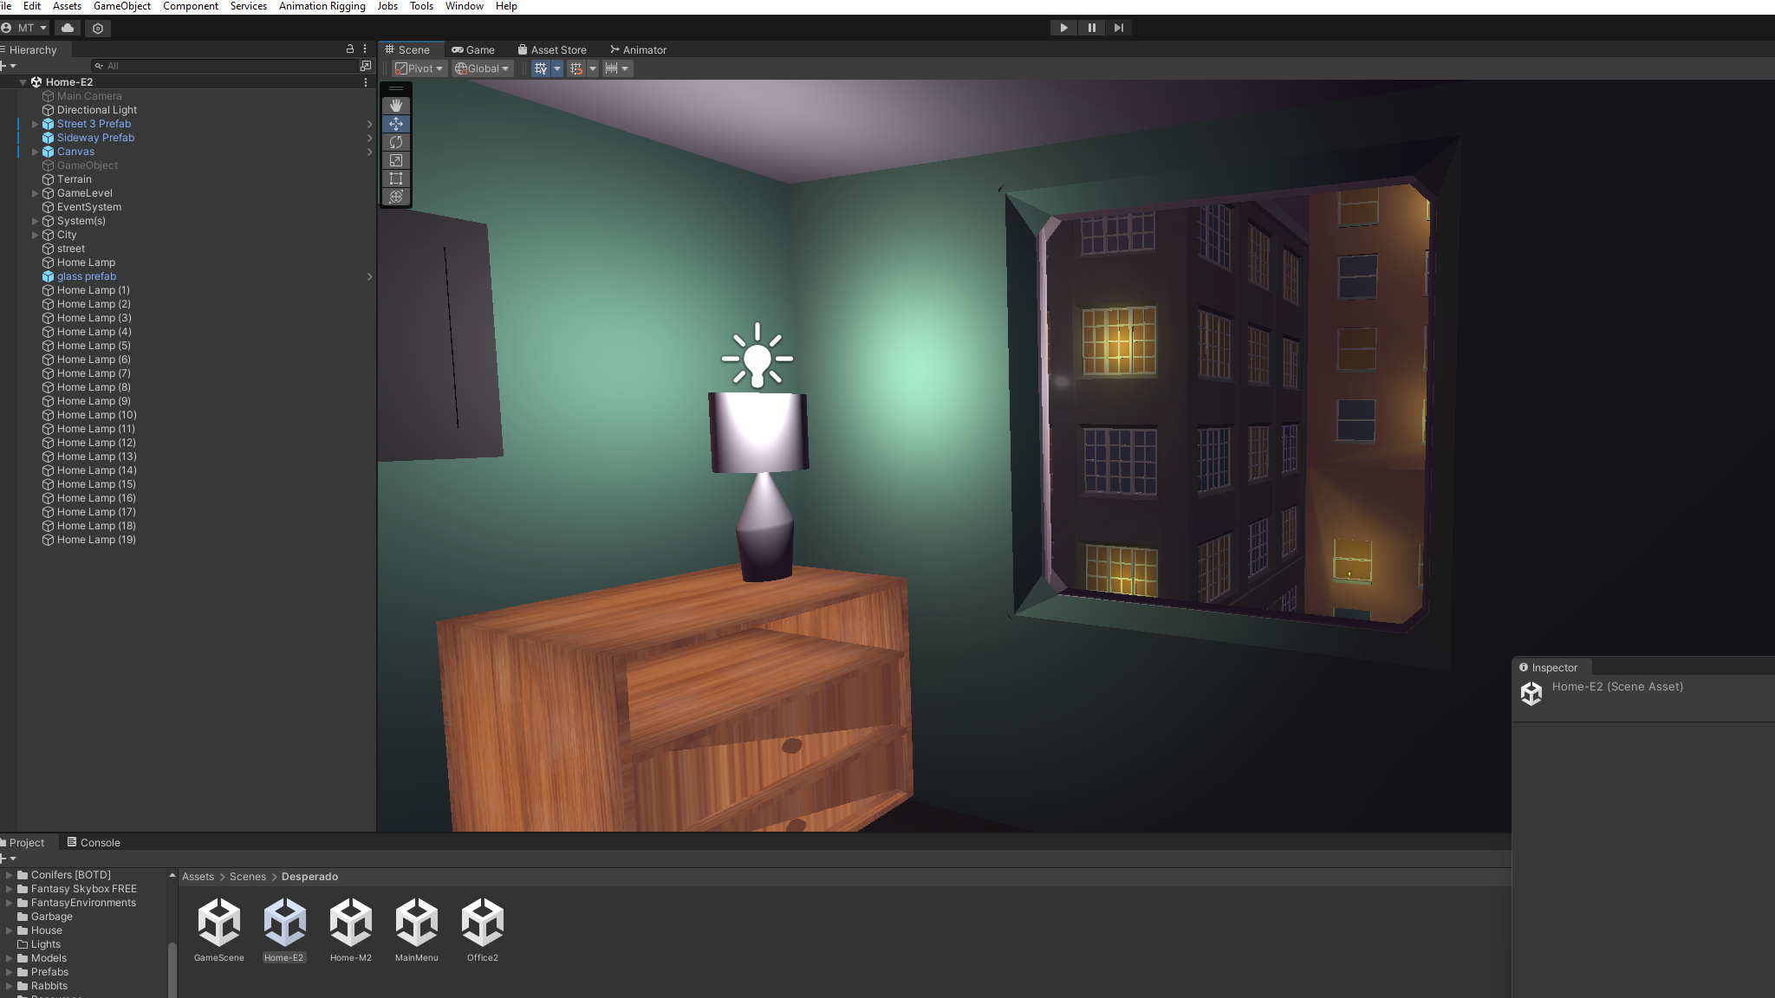This screenshot has height=998, width=1775.
Task: Select the Rotate tool
Action: (x=396, y=142)
